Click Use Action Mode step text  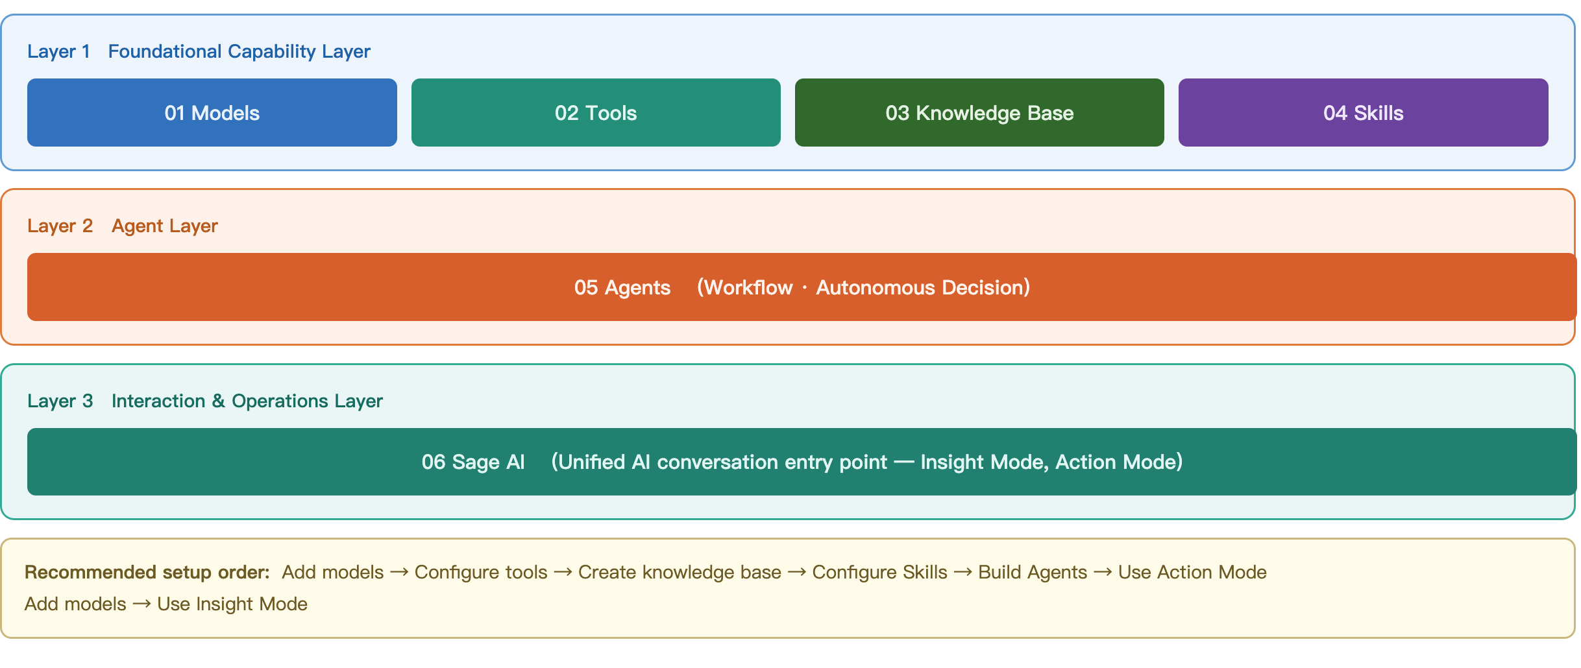[1192, 572]
